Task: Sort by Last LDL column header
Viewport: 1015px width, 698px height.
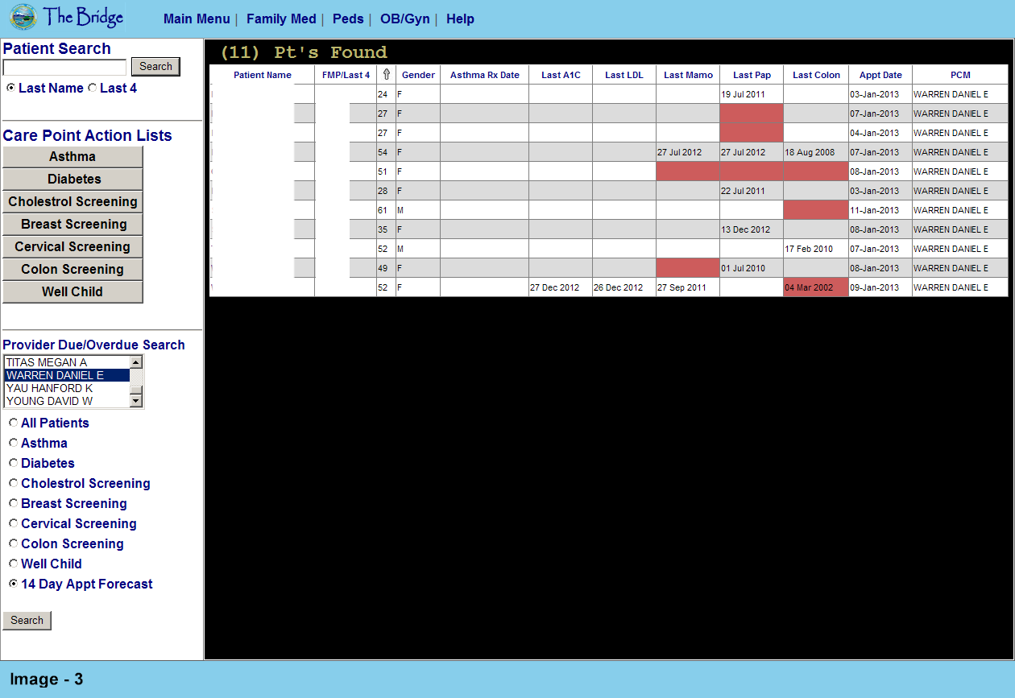Action: pyautogui.click(x=624, y=75)
